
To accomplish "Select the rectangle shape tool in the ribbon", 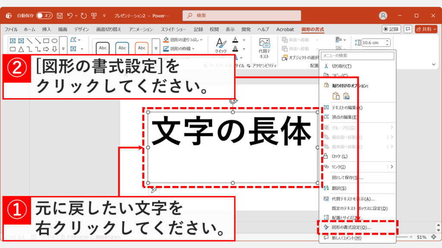I will (46, 41).
